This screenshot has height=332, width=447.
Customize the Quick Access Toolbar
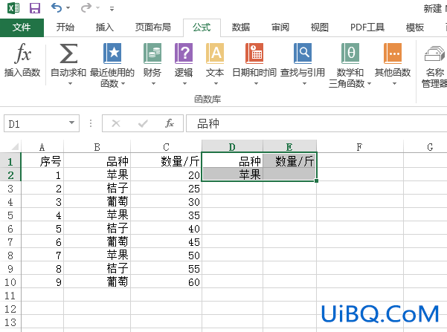[112, 9]
